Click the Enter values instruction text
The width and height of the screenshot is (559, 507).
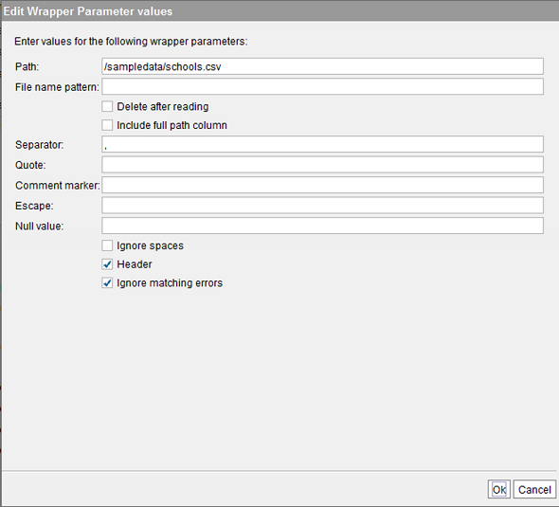point(131,42)
